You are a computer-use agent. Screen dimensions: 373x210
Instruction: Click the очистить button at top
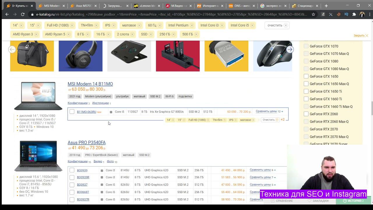[x=277, y=25]
